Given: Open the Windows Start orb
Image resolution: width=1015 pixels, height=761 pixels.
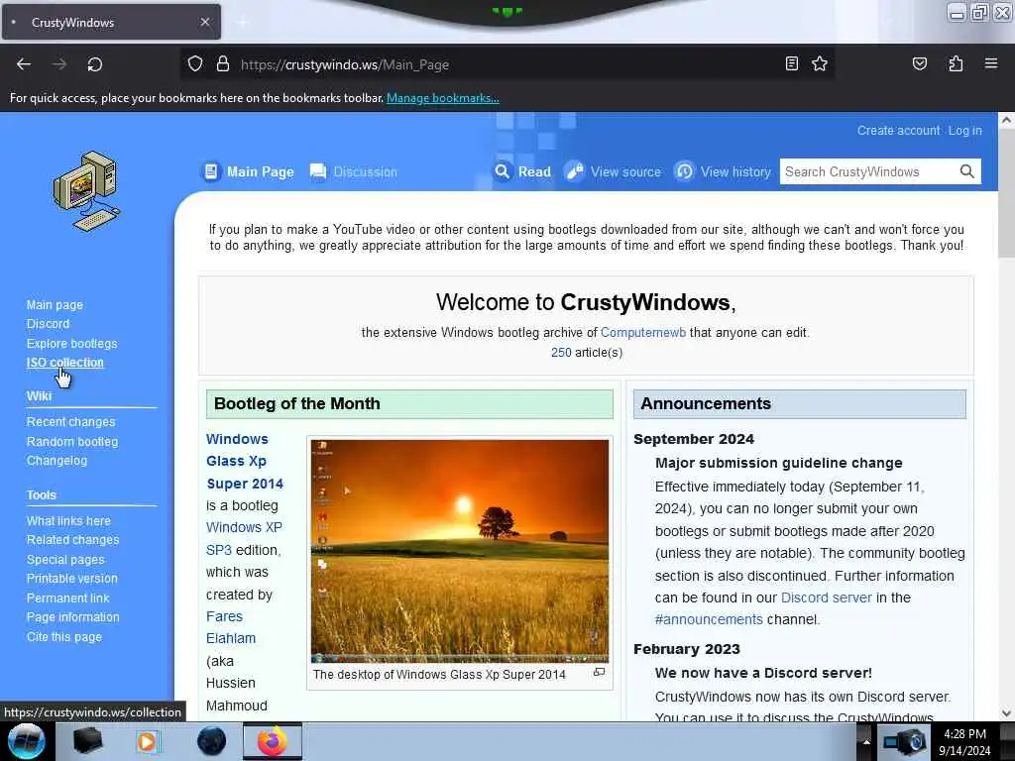Looking at the screenshot, I should coord(26,741).
